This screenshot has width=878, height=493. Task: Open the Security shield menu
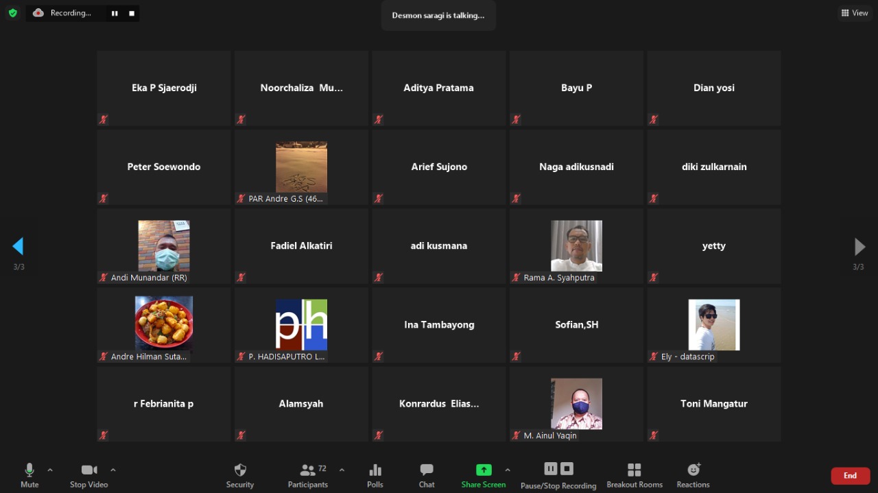point(240,470)
